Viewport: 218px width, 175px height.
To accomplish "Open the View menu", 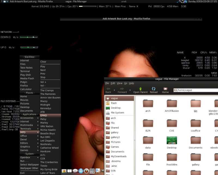I will pos(120,83).
